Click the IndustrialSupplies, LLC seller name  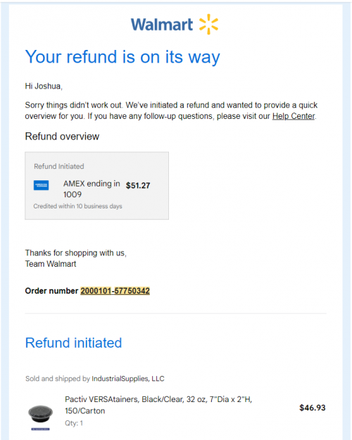[x=128, y=379]
